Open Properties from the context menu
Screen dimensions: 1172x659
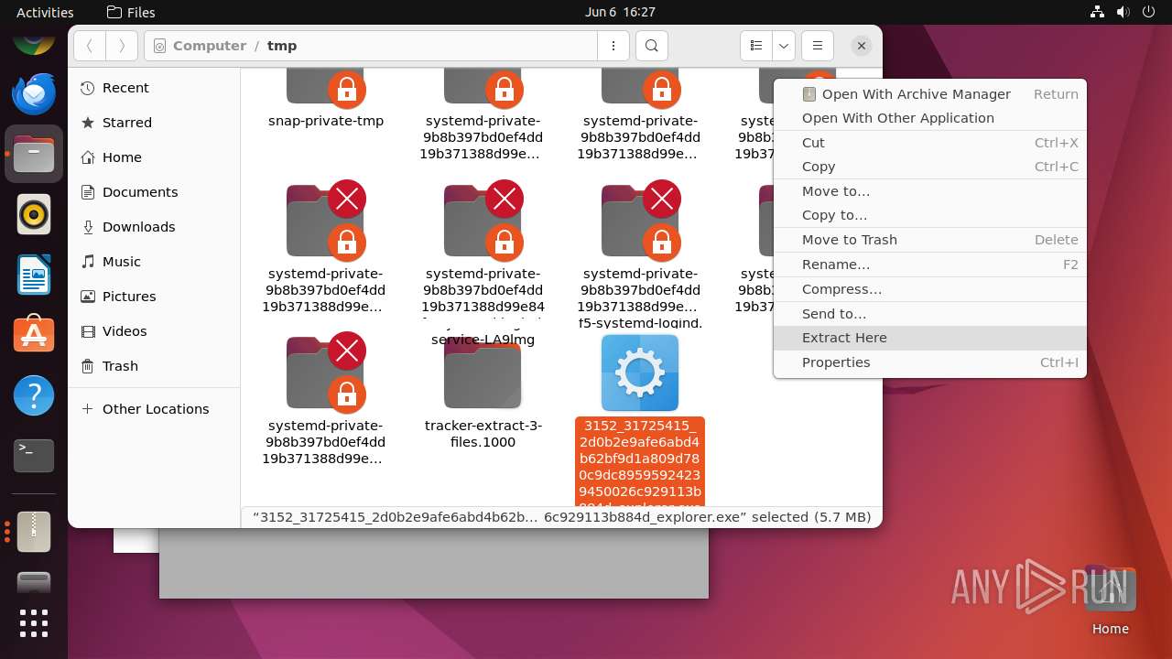(929, 362)
